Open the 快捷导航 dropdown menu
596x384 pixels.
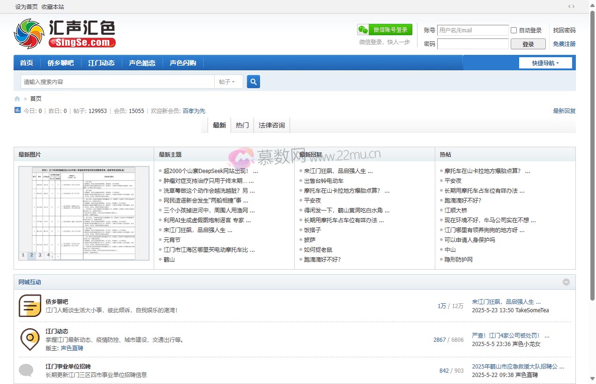point(545,62)
